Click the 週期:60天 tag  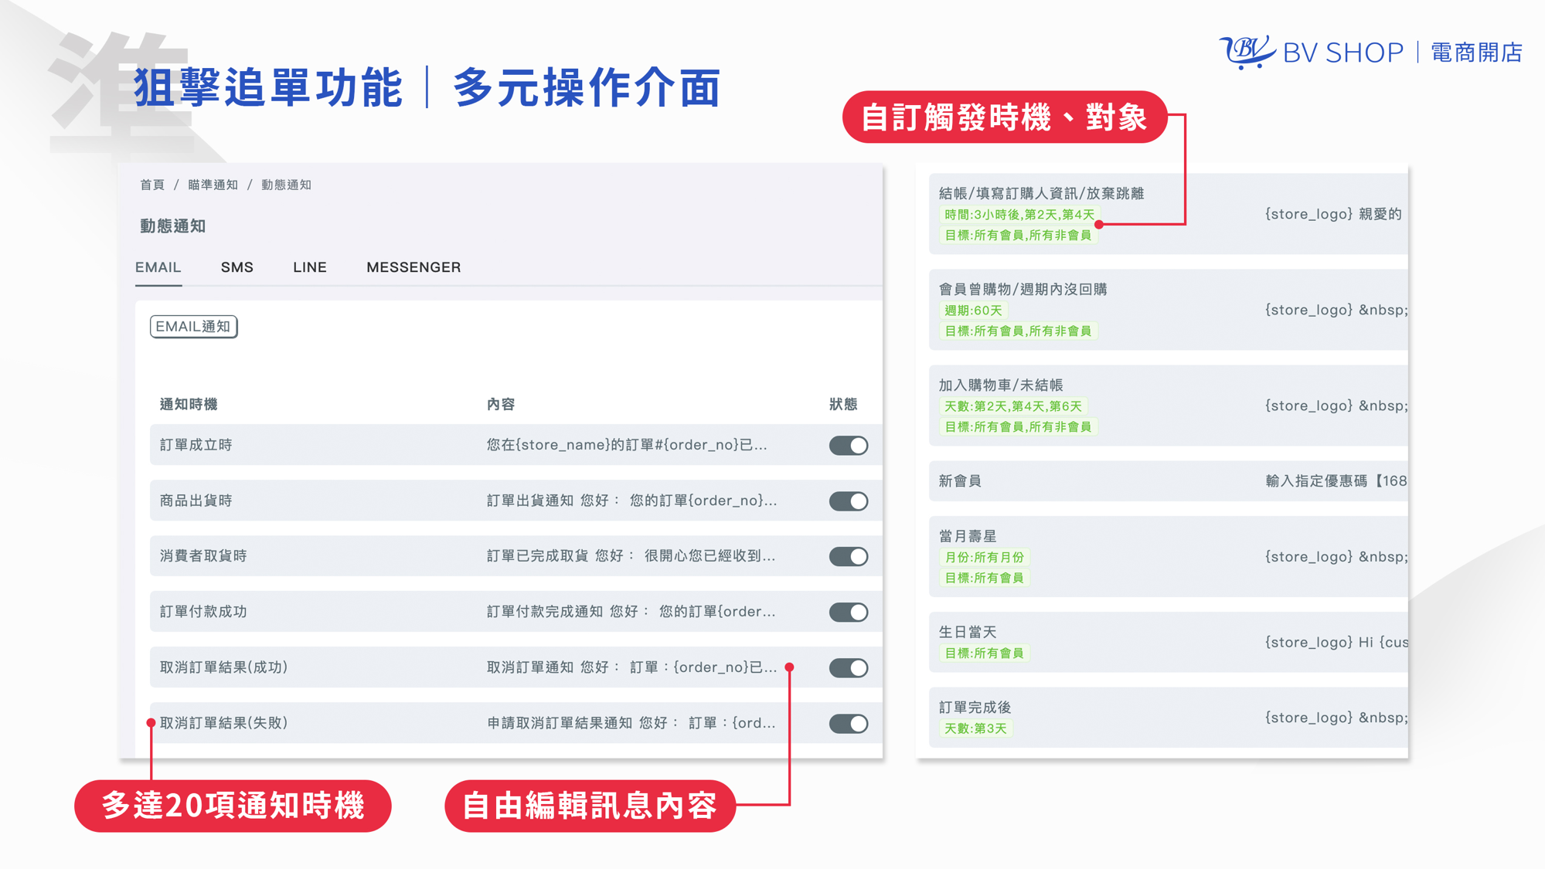(x=973, y=311)
